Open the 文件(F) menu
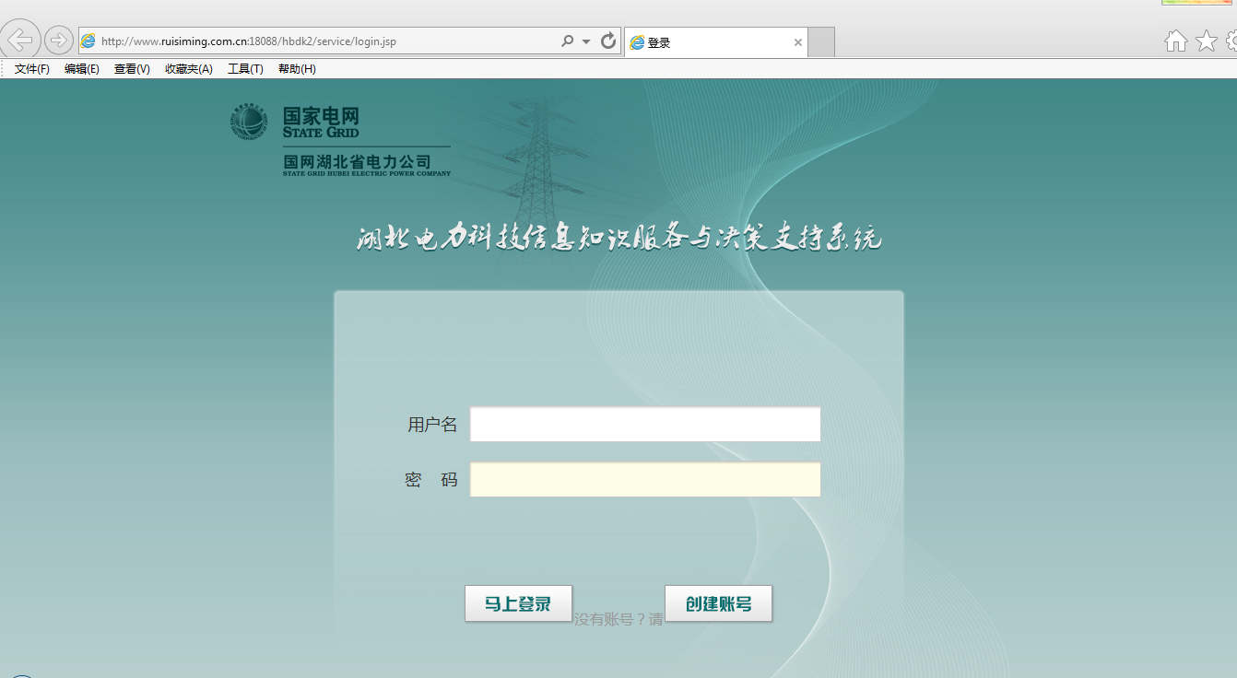The width and height of the screenshot is (1237, 678). point(32,69)
